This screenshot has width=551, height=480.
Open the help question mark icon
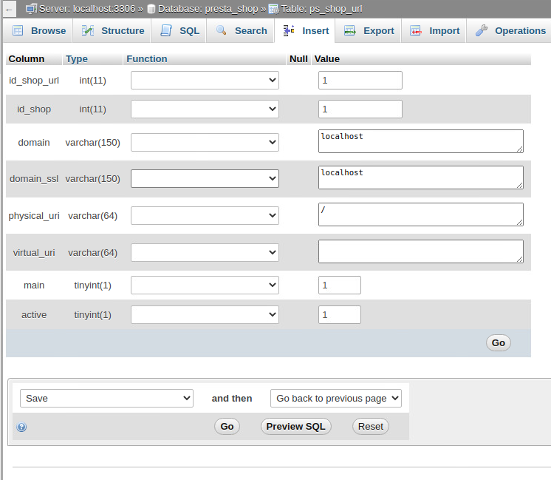[x=21, y=427]
